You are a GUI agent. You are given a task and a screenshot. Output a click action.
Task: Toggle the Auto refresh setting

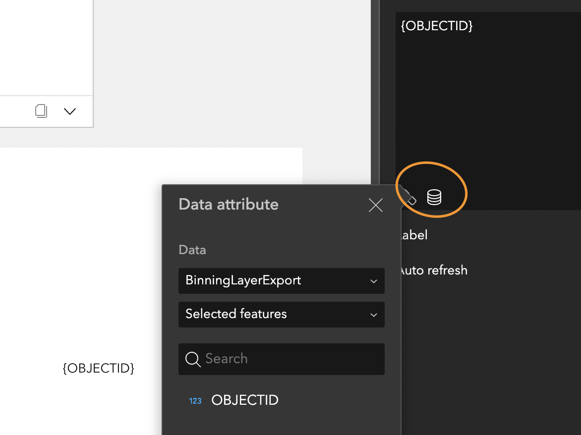(x=434, y=270)
